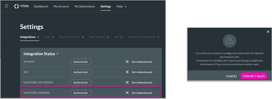272x99 pixels.
Task: Click the Titan logo
Action: click(21, 6)
